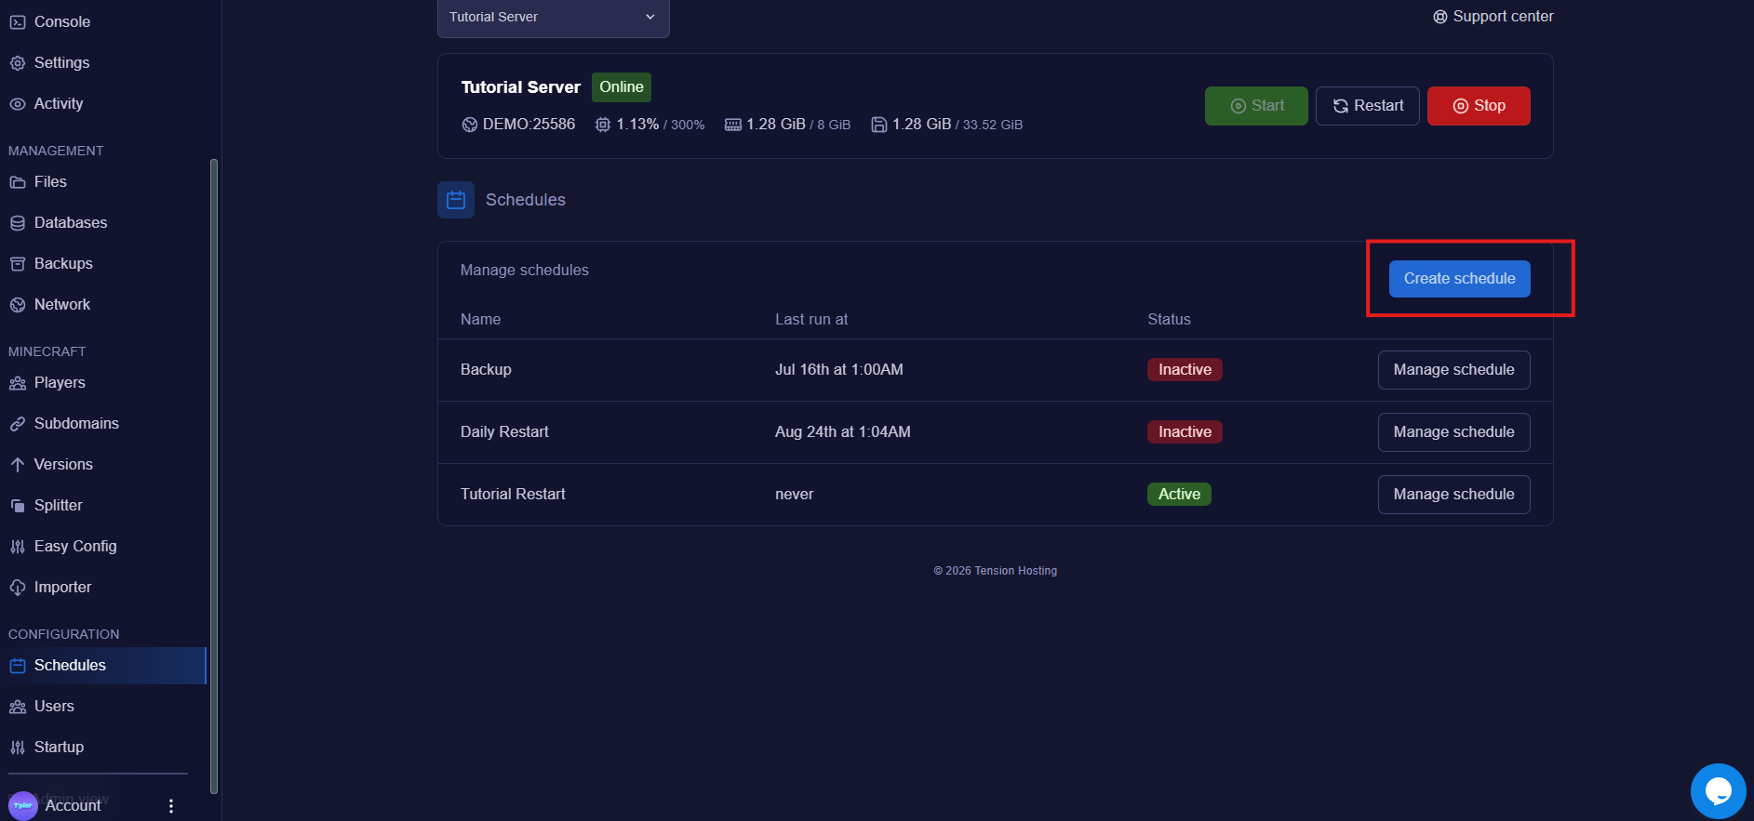Click the Users group icon
Image resolution: width=1754 pixels, height=821 pixels.
18,706
